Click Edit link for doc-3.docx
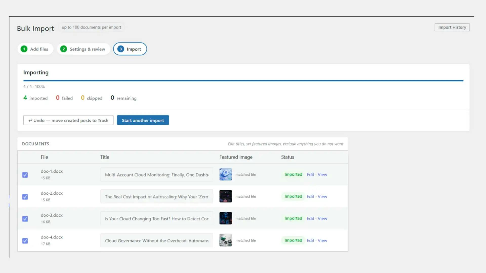The image size is (486, 273). tap(310, 218)
